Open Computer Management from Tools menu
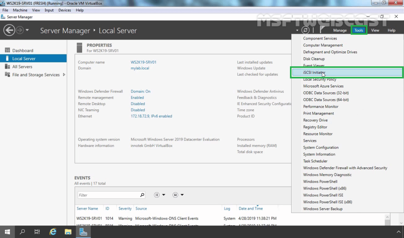 point(323,45)
